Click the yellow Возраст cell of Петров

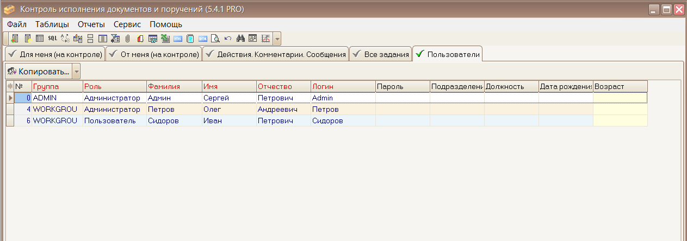620,109
